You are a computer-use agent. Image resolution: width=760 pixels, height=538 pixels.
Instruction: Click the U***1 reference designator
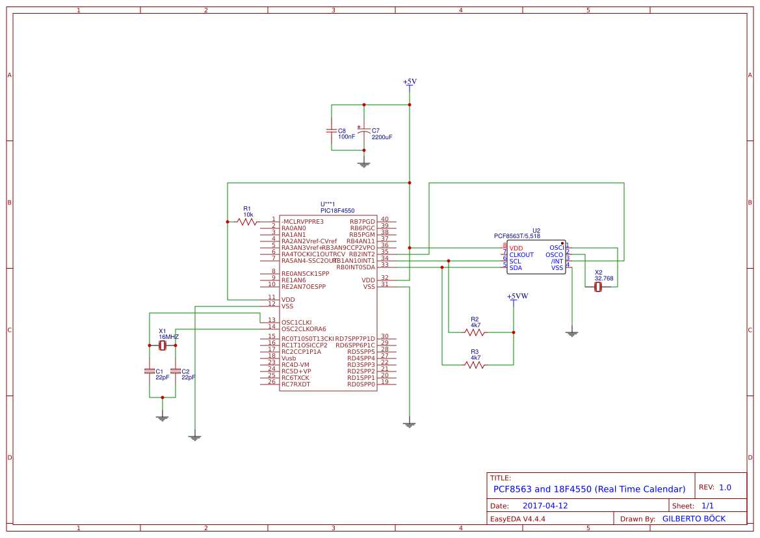point(328,204)
